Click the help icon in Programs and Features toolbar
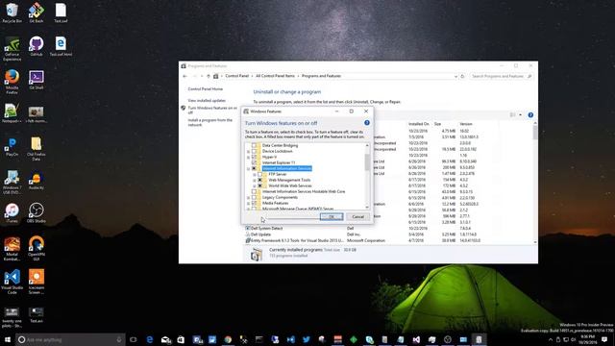 530,115
